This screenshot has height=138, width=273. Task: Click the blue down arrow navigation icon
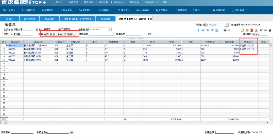tap(203, 30)
